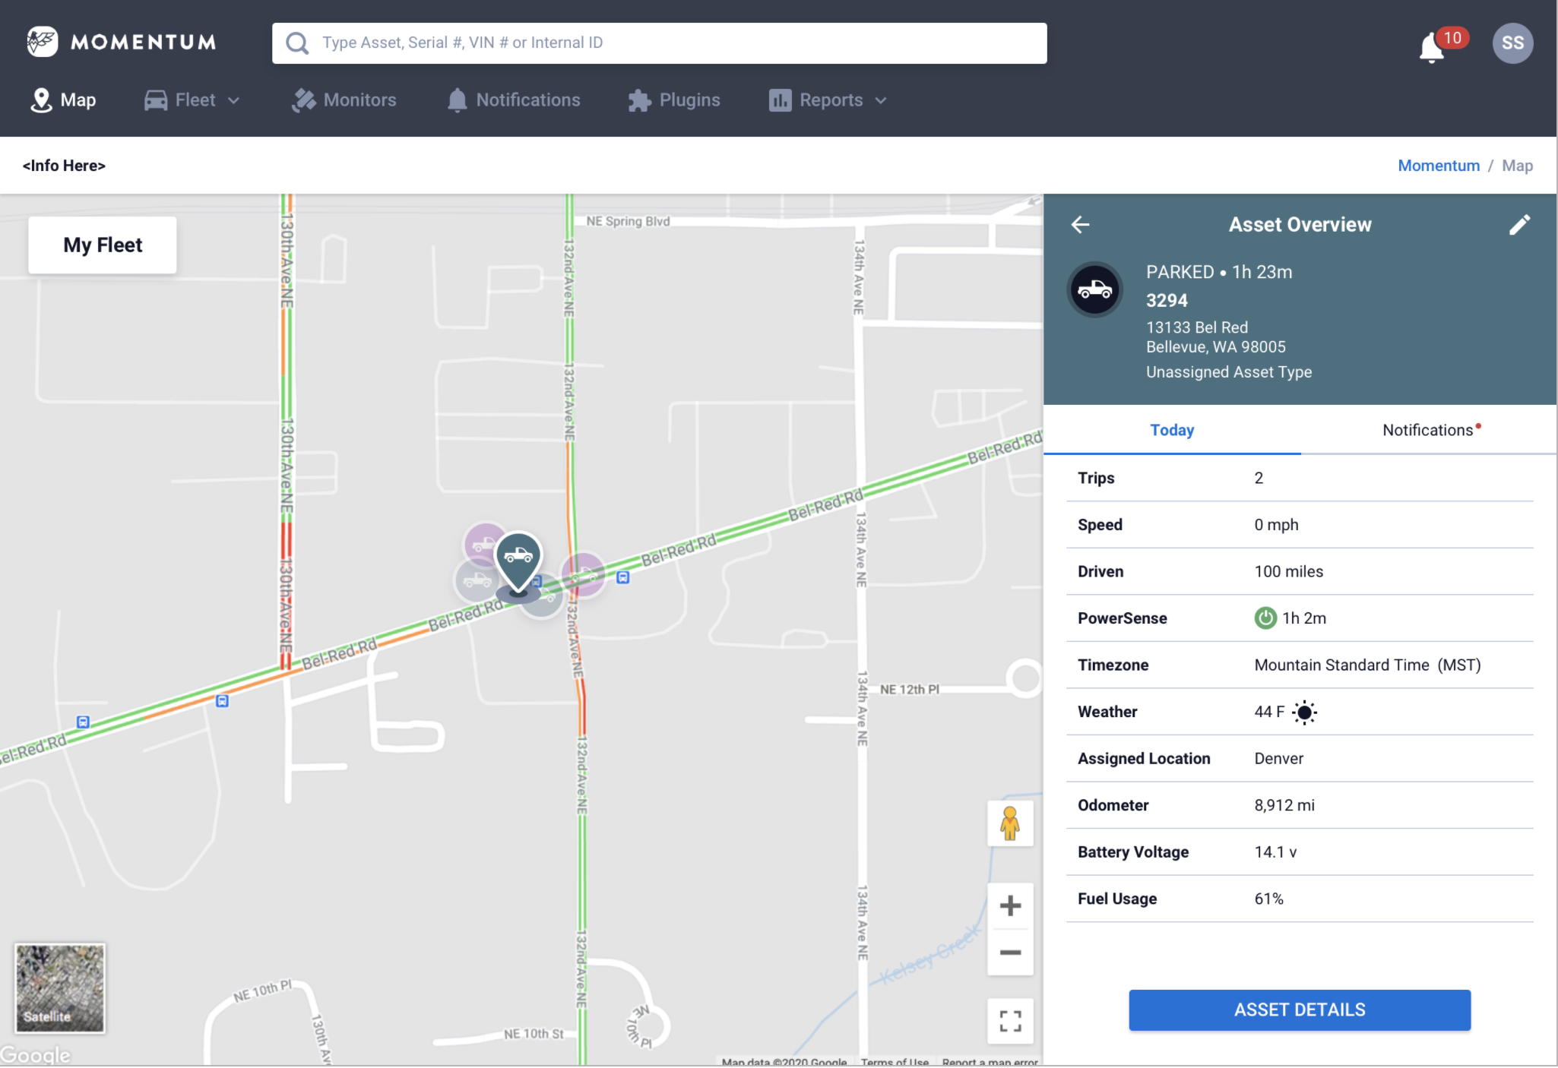Viewport: 1558px width, 1068px height.
Task: Click the asset search input field
Action: tap(660, 43)
